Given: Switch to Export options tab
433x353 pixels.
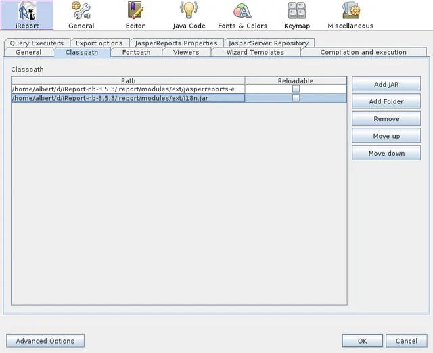Looking at the screenshot, I should click(x=99, y=43).
